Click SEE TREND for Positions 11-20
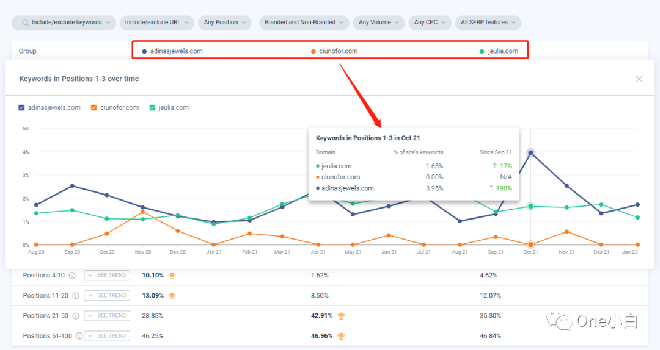The image size is (660, 350). click(107, 295)
